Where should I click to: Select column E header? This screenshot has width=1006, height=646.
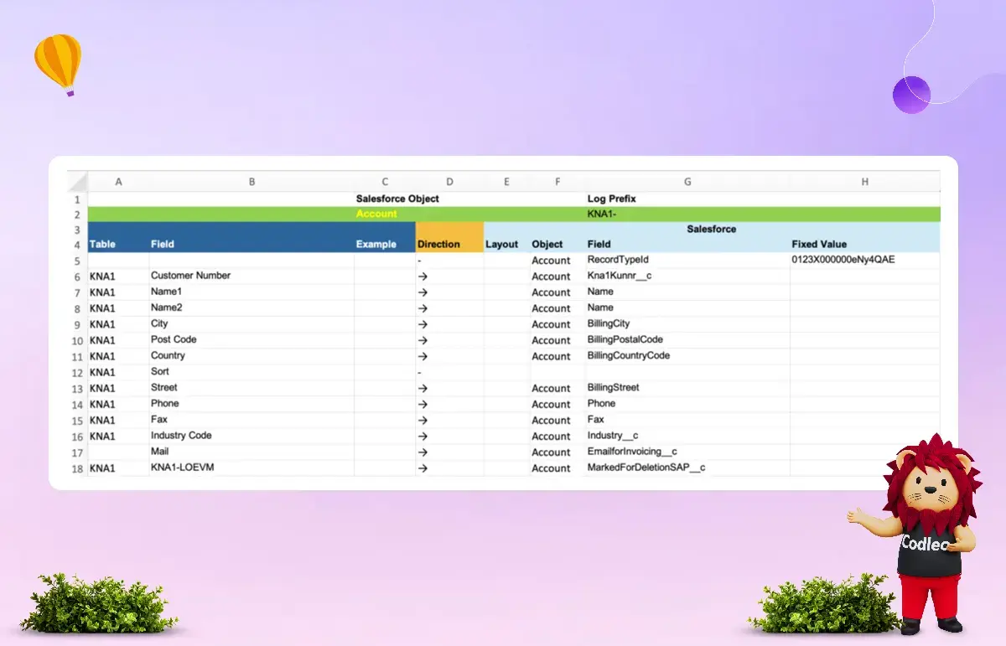pyautogui.click(x=506, y=182)
